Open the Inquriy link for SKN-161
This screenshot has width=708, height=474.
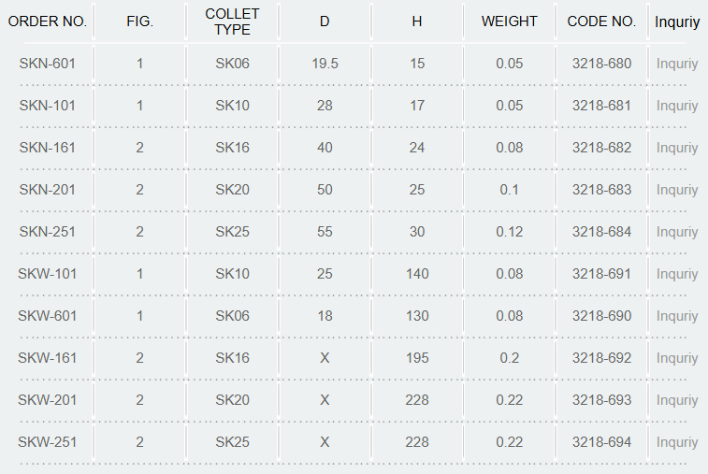point(677,148)
